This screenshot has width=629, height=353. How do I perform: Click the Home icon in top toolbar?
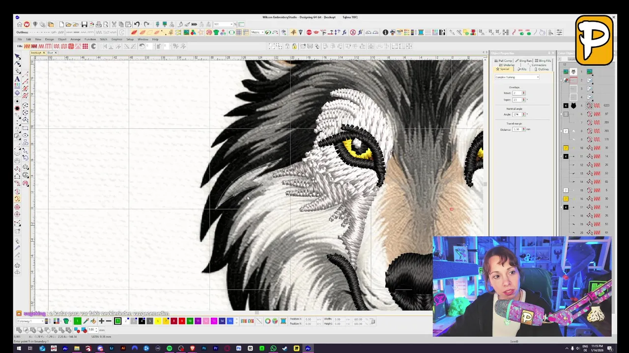[19, 24]
